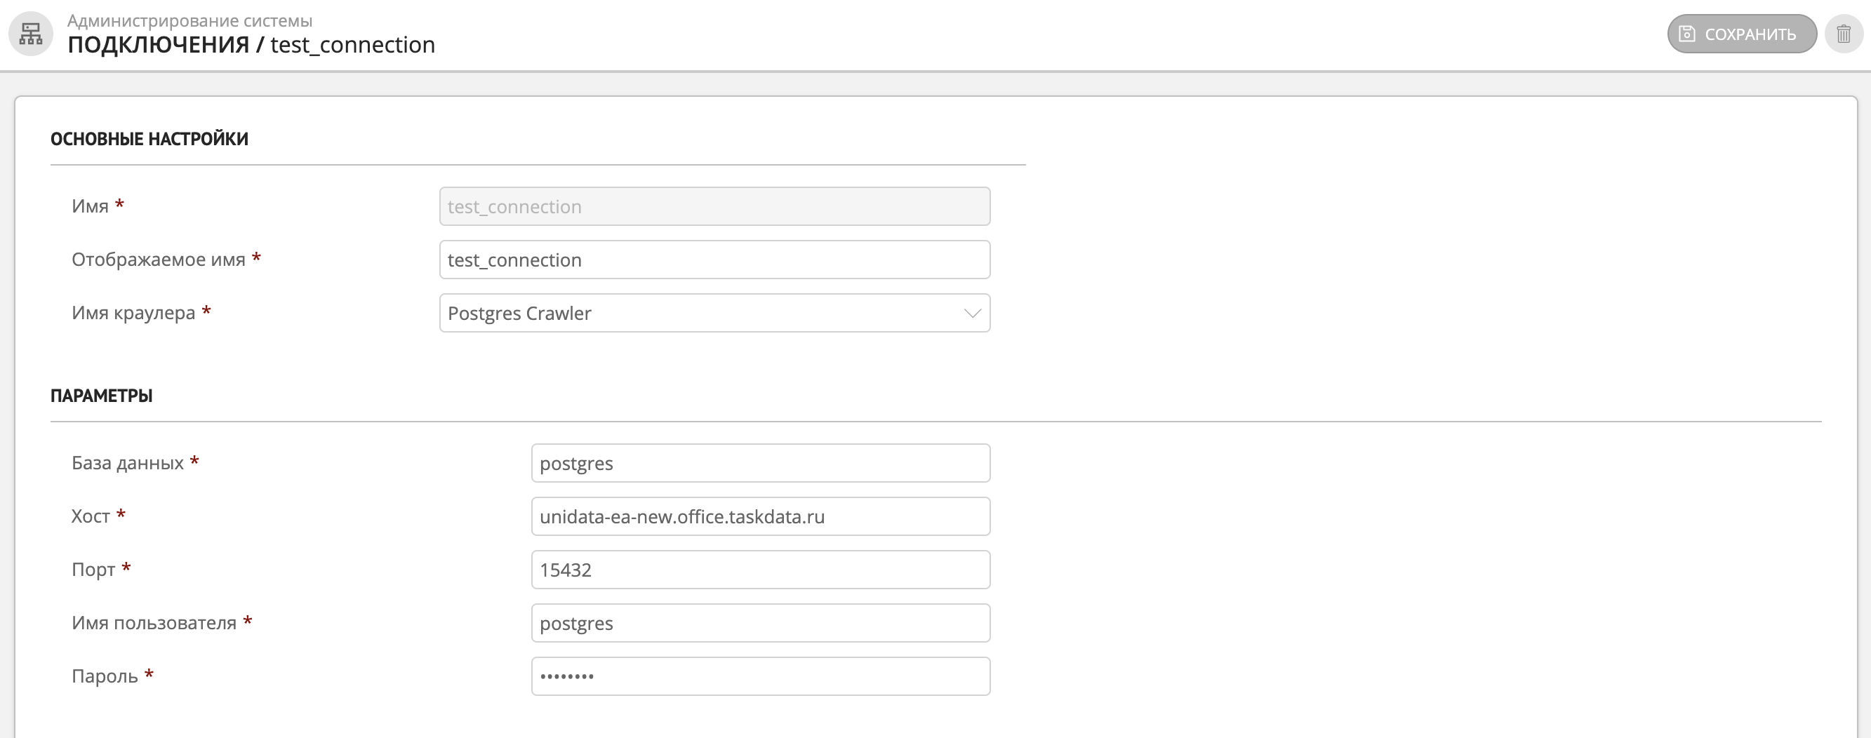This screenshot has height=738, width=1871.
Task: Click test_connection in the page title
Action: [x=352, y=45]
